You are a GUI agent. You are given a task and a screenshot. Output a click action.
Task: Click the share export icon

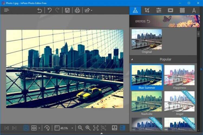87,10
